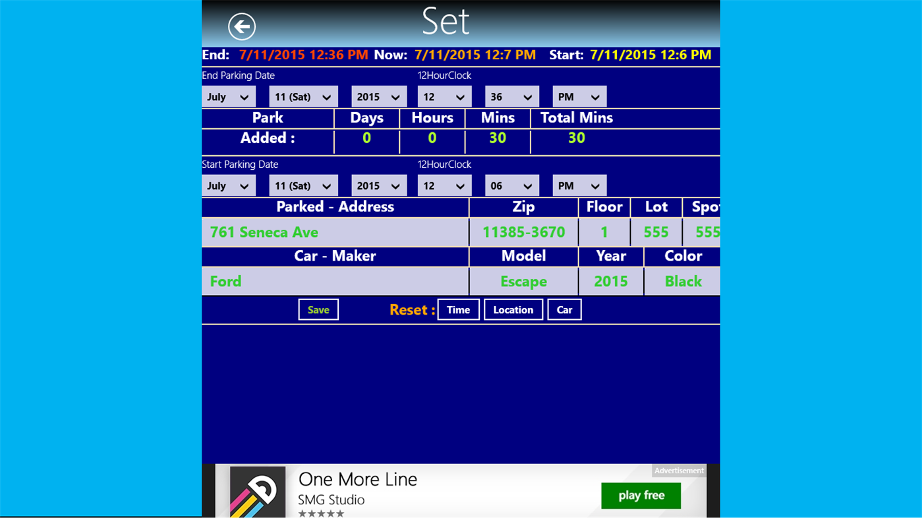922x518 pixels.
Task: Reset the parking Location
Action: [x=513, y=309]
